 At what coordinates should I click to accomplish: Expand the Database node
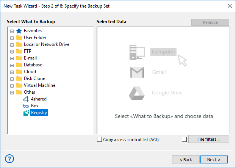[12, 65]
